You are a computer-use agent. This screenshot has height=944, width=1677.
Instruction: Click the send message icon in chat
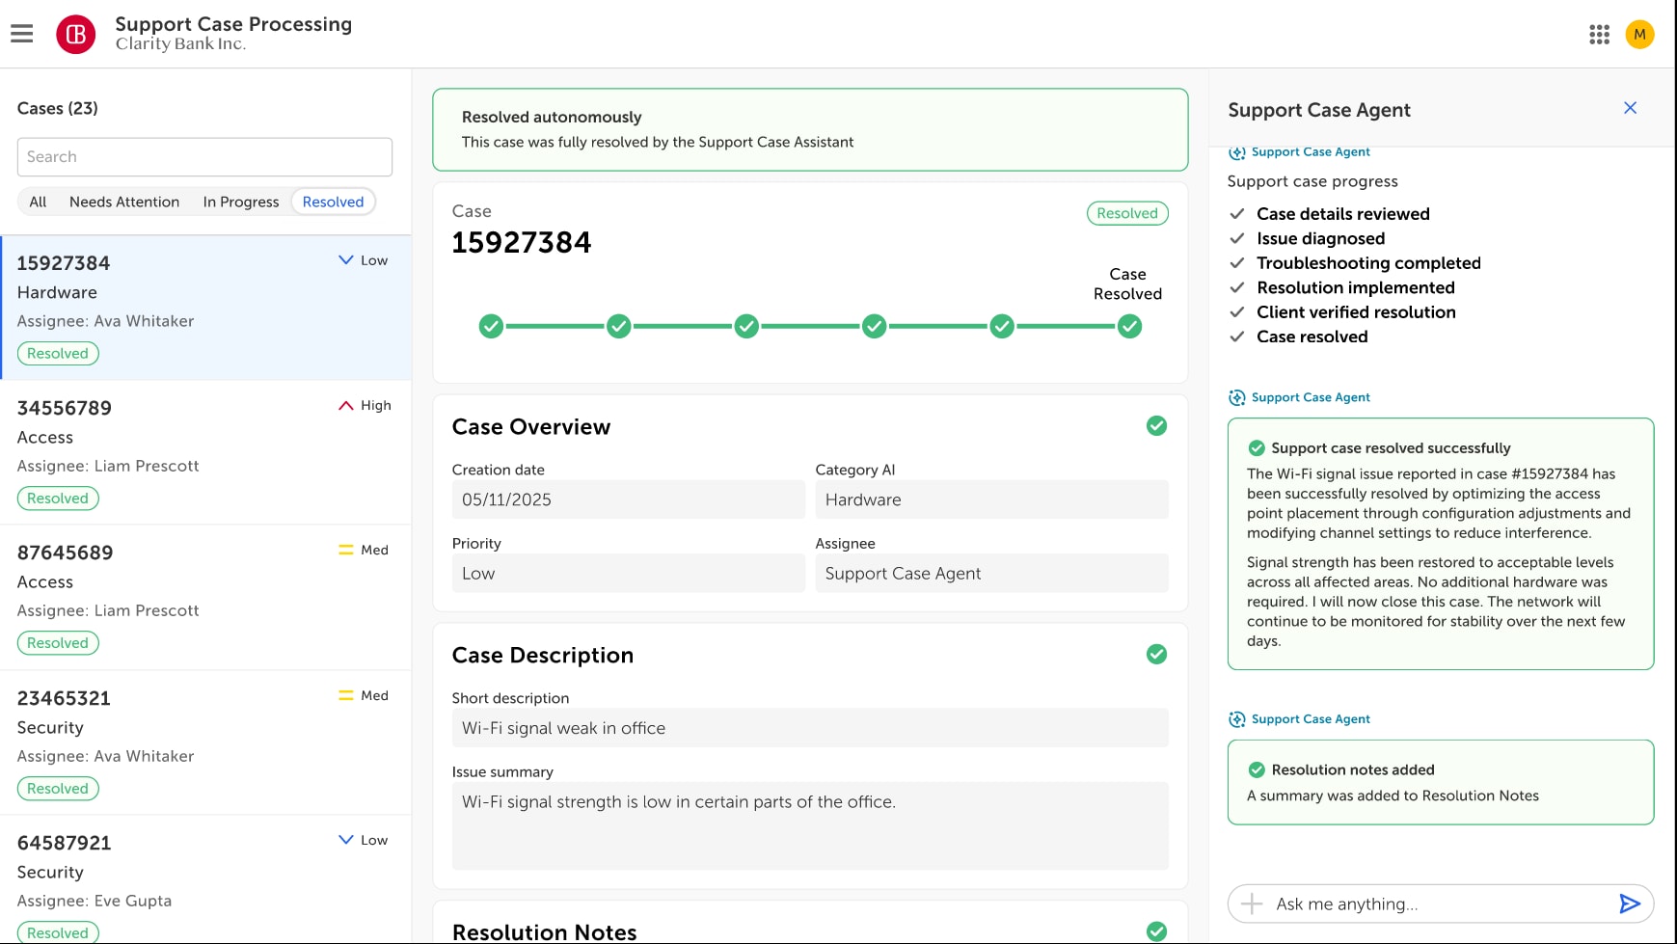(x=1630, y=904)
